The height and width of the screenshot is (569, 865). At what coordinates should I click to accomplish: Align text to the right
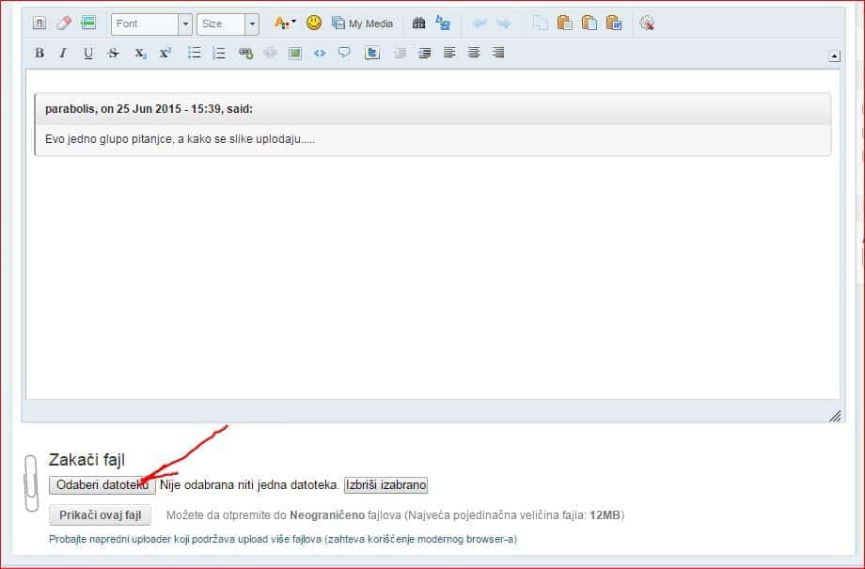498,53
